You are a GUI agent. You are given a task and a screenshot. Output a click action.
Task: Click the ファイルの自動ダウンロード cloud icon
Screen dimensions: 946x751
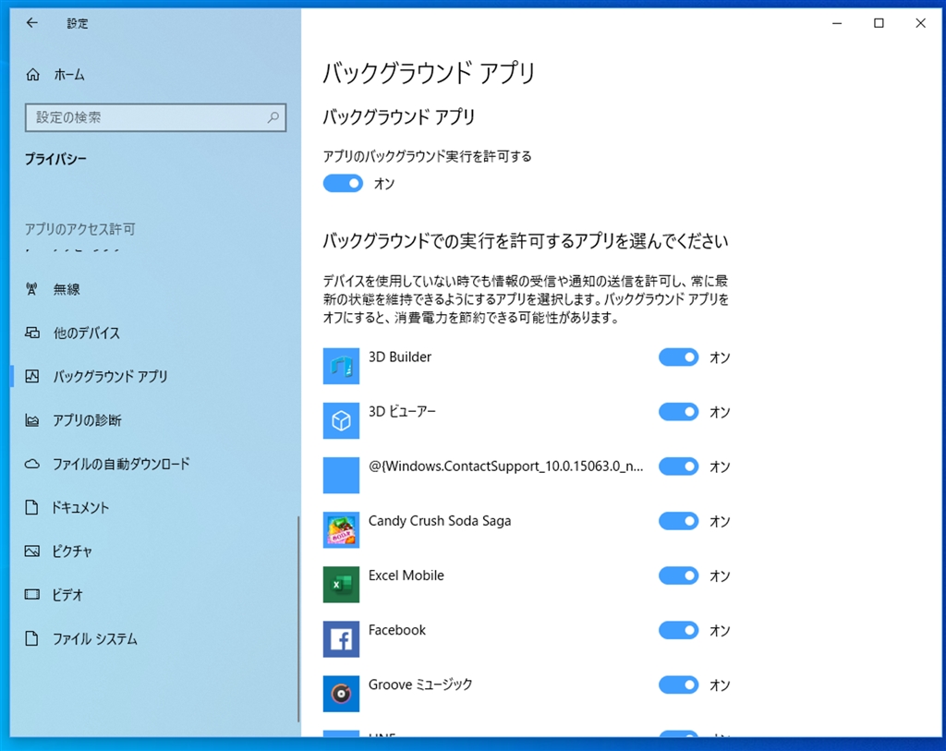[x=32, y=464]
